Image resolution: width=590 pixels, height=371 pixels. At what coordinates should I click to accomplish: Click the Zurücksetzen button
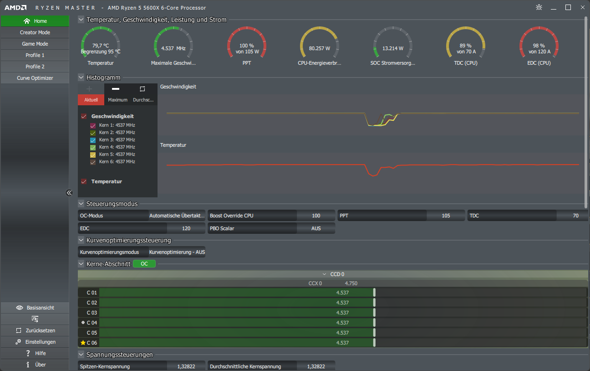coord(35,330)
